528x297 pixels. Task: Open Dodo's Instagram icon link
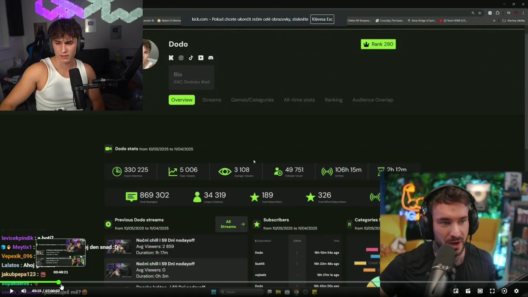[181, 58]
